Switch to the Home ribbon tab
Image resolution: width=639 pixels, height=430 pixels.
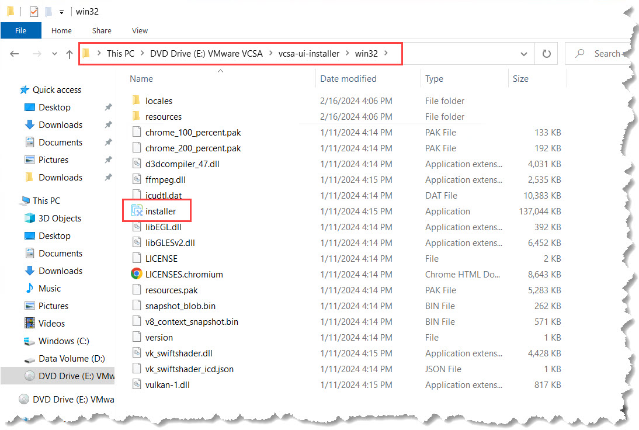[61, 30]
